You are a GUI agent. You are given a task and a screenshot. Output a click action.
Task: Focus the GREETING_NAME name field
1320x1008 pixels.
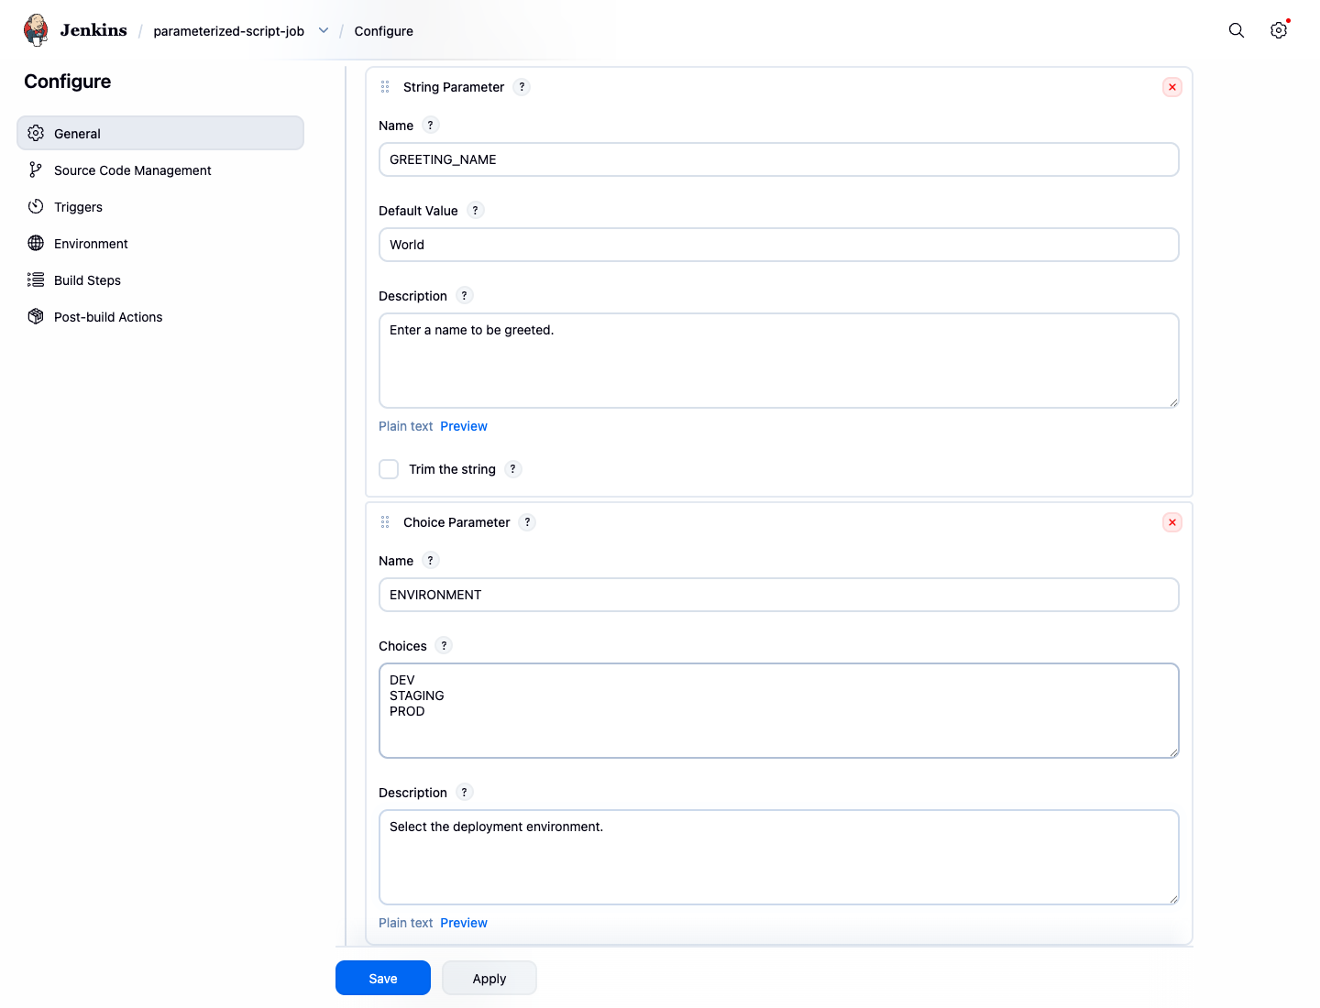[x=779, y=159]
